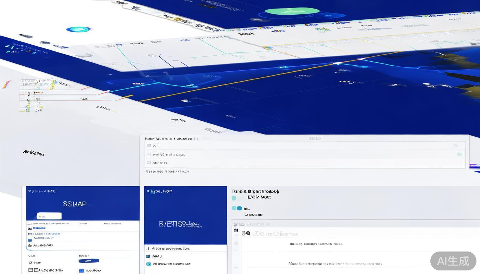Check the first checkbox in the list panel
The image size is (480, 274).
pyautogui.click(x=149, y=146)
